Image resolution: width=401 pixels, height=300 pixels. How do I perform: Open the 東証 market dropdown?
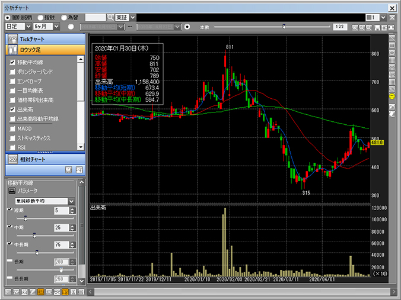(133, 17)
